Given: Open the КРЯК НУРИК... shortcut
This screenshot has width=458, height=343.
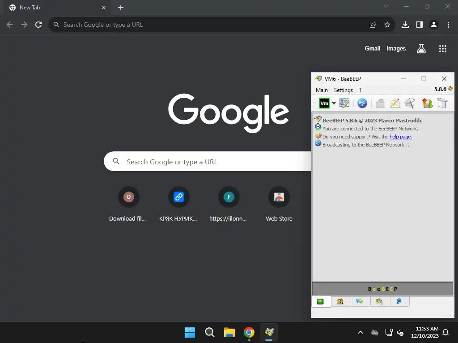Looking at the screenshot, I should pos(178,204).
